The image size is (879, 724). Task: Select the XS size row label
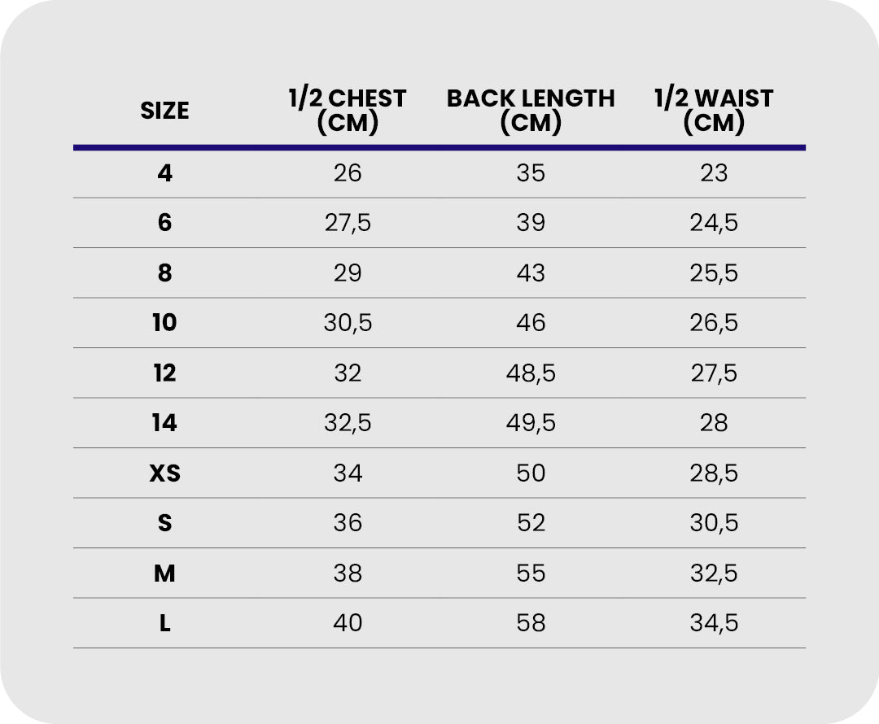click(x=164, y=473)
